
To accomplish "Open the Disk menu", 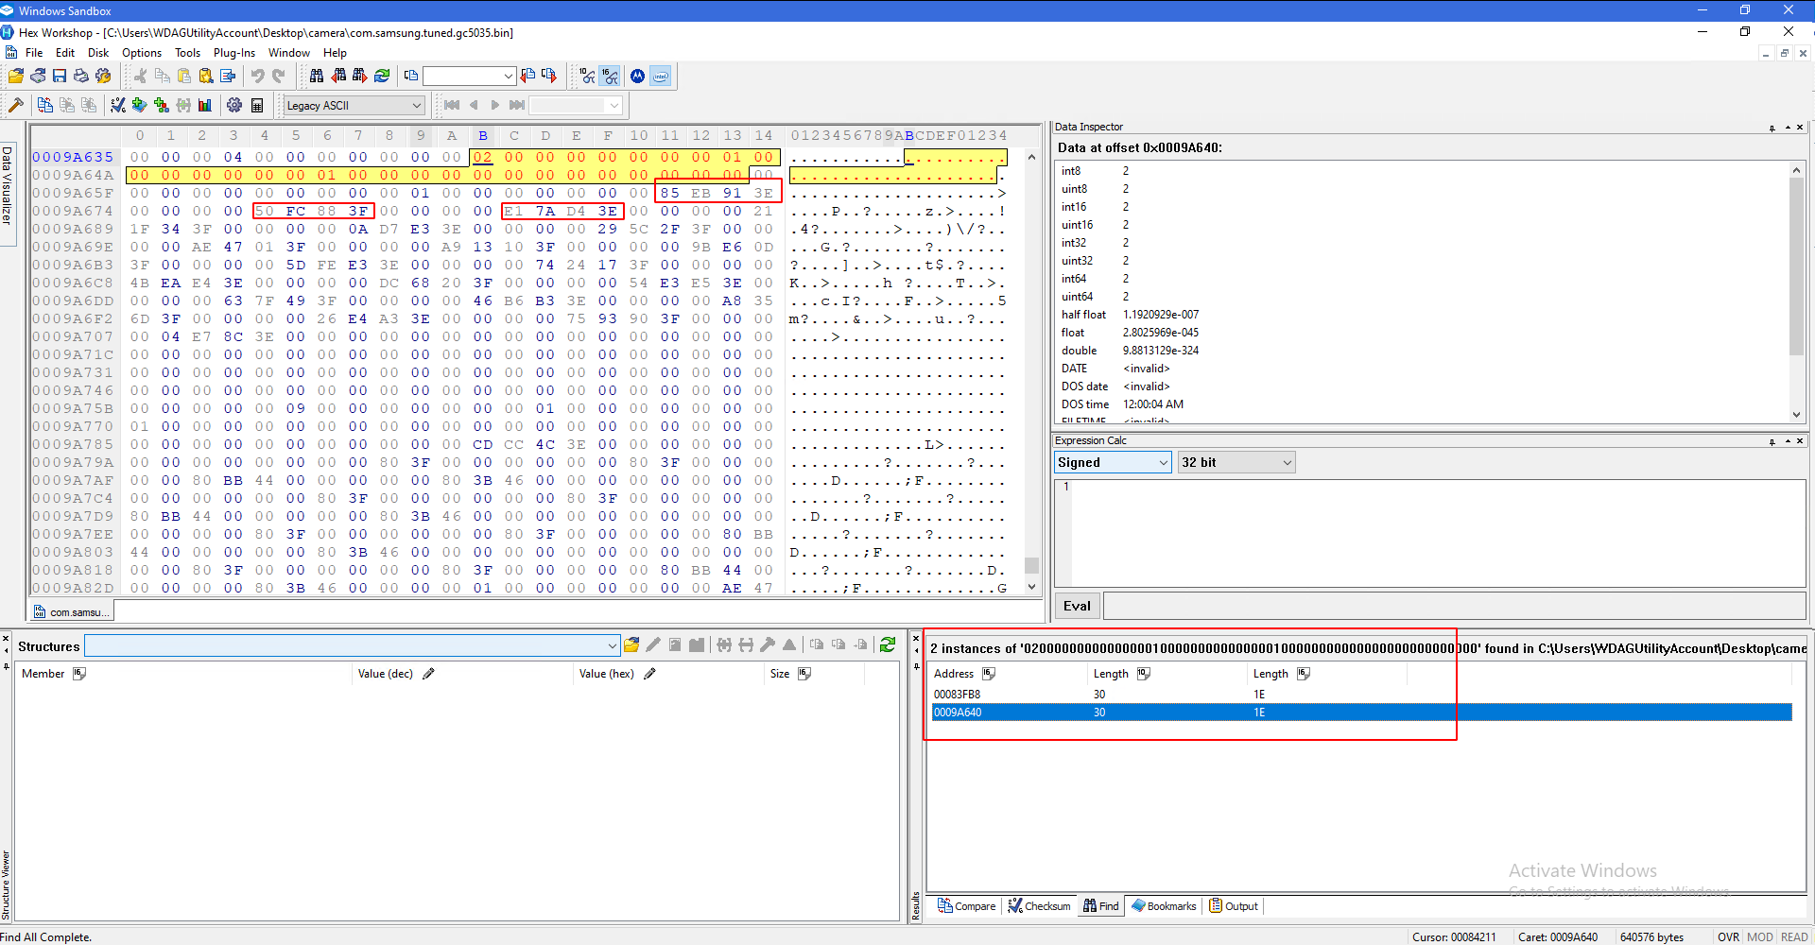I will pyautogui.click(x=98, y=53).
